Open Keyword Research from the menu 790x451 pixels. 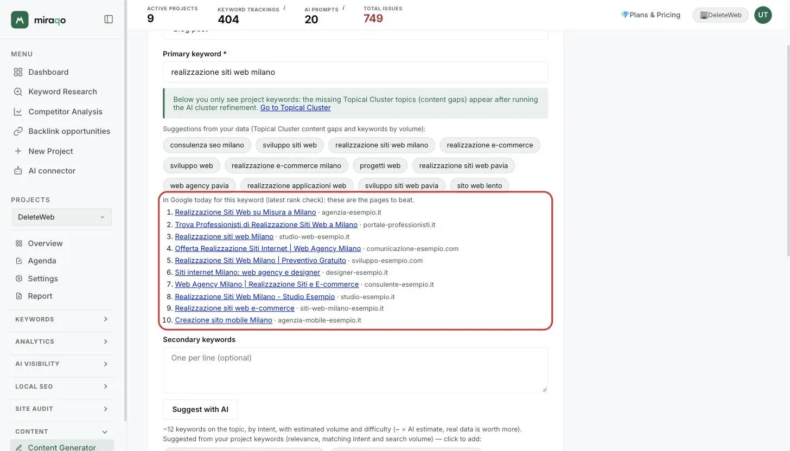(x=62, y=92)
